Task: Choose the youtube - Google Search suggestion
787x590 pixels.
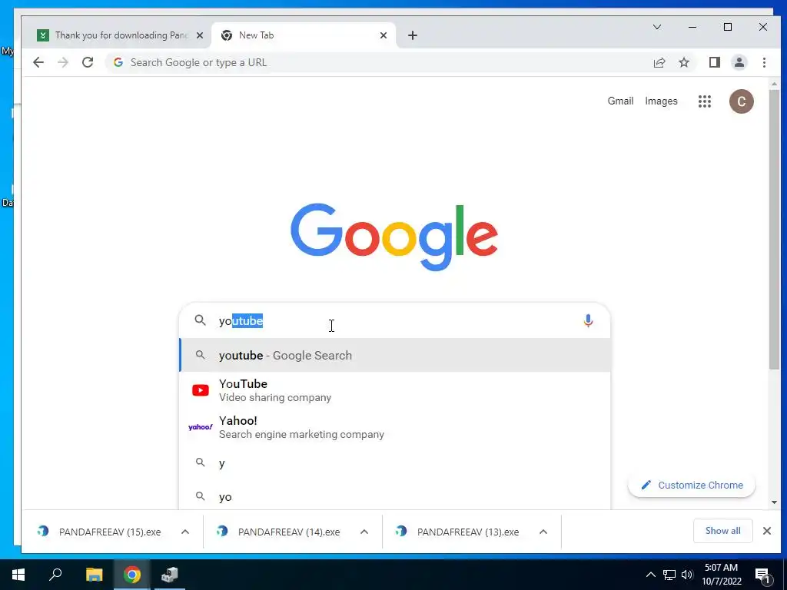Action: pos(395,355)
